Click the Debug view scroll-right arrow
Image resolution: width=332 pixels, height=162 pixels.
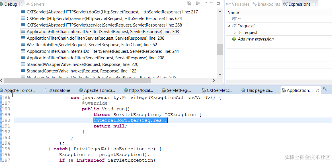pos(214,81)
